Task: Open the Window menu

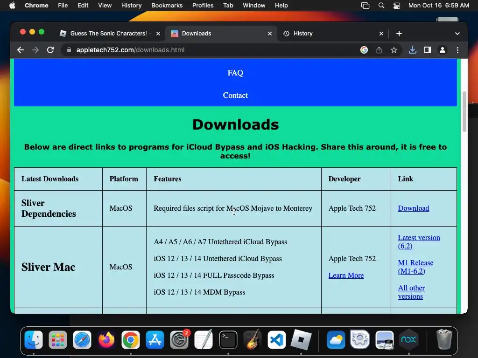Action: [x=254, y=6]
